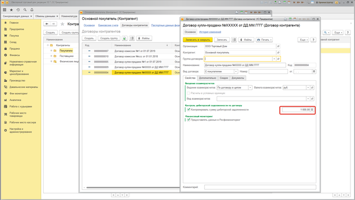Expand Группа договоров dropdown arrow
The height and width of the screenshot is (200, 355).
274,59
